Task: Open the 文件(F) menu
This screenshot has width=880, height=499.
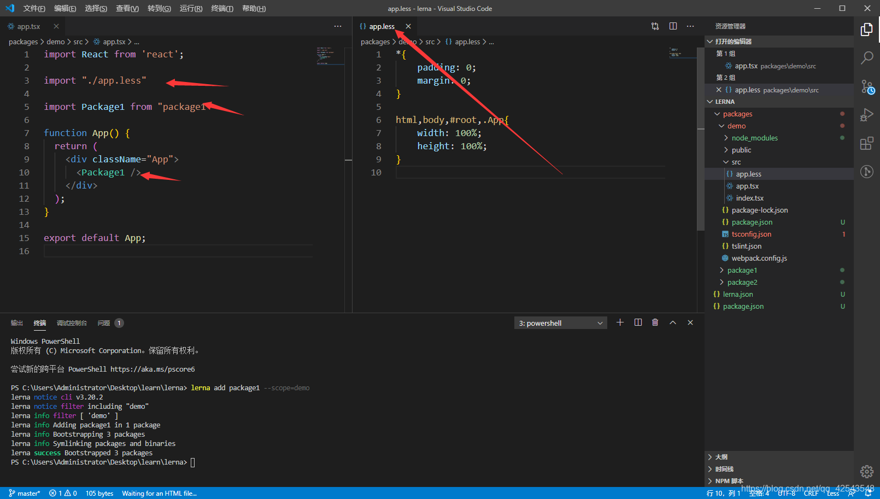Action: click(34, 8)
